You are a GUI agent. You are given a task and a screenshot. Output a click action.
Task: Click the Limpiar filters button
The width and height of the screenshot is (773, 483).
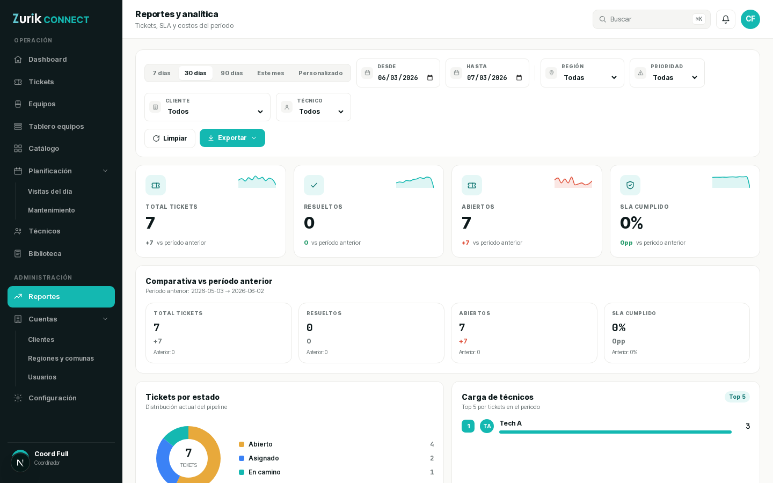coord(170,138)
